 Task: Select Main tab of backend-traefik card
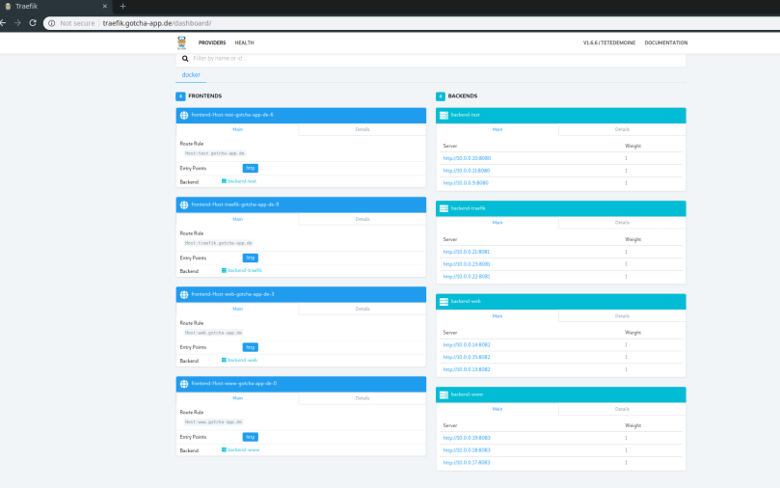497,223
